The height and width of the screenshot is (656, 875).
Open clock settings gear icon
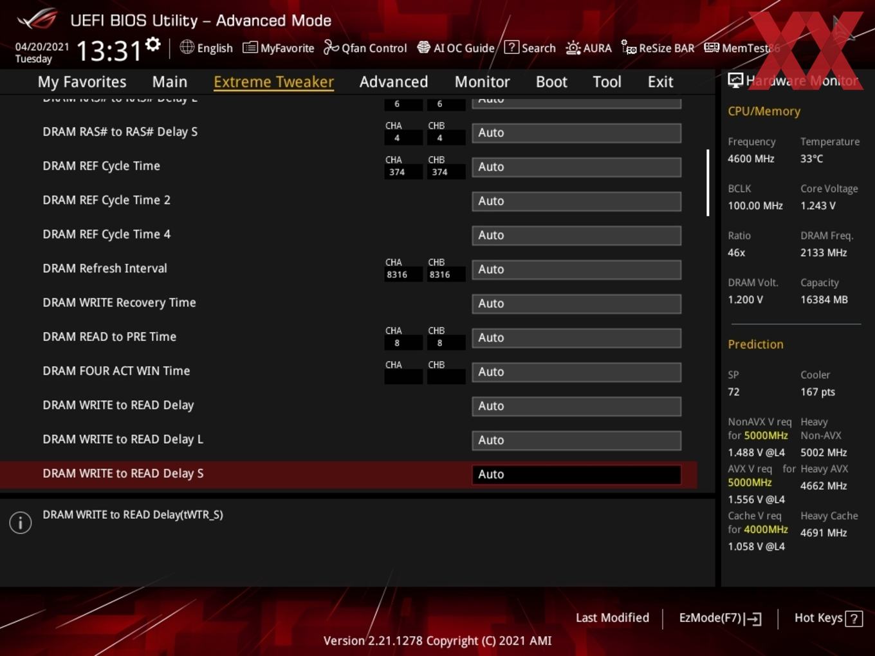click(152, 44)
